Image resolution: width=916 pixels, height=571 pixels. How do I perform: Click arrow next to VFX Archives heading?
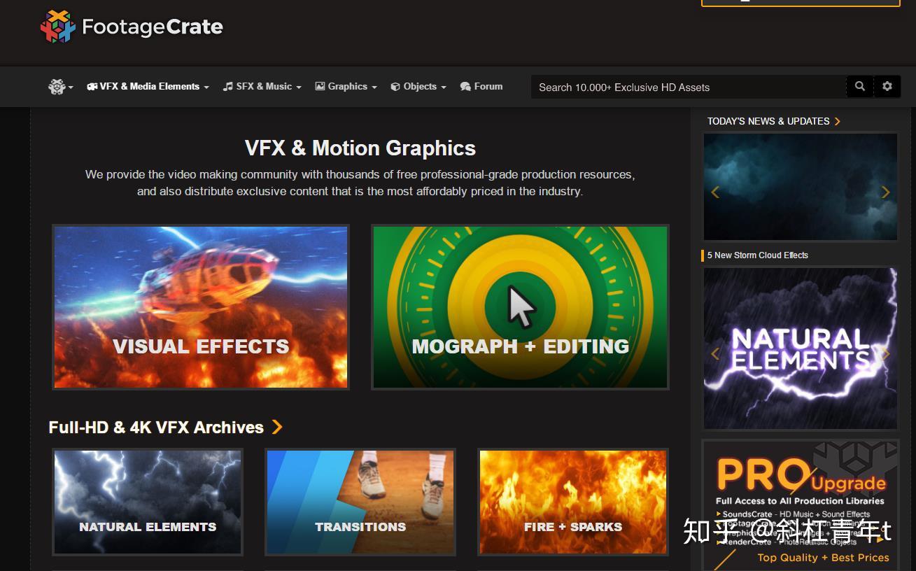[277, 427]
